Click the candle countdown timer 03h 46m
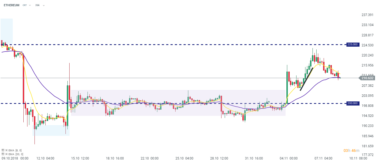 351,151
